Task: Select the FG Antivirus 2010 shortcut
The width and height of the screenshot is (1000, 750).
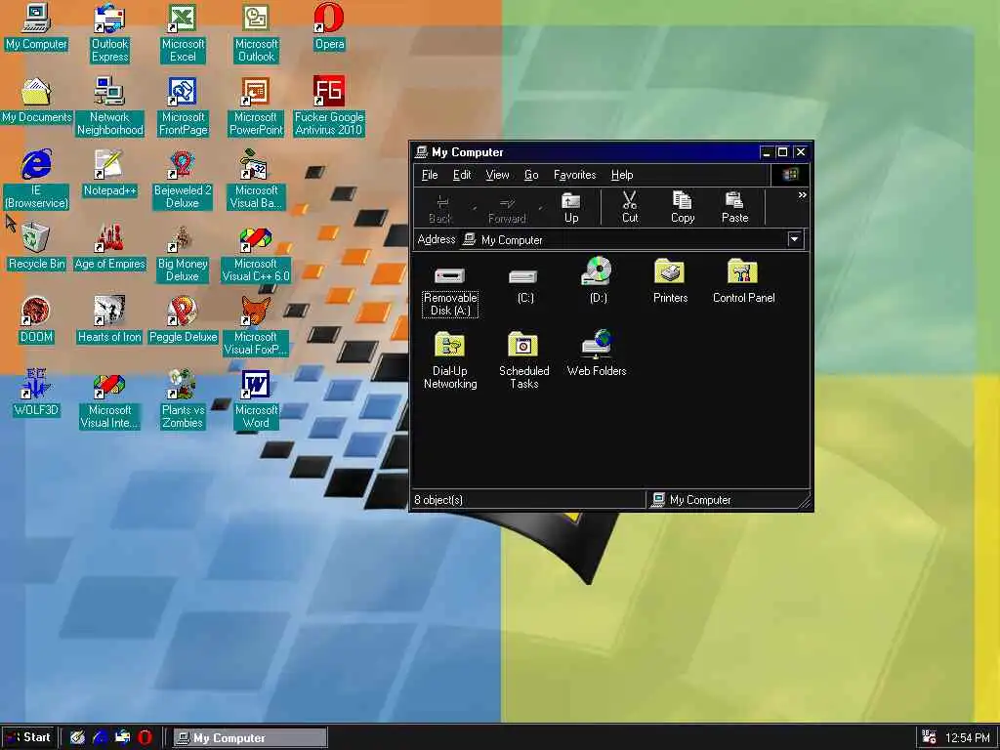Action: click(x=328, y=107)
